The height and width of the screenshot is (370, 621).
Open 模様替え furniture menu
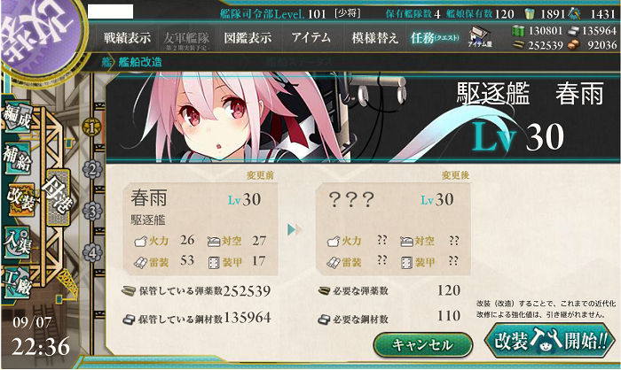pyautogui.click(x=374, y=38)
